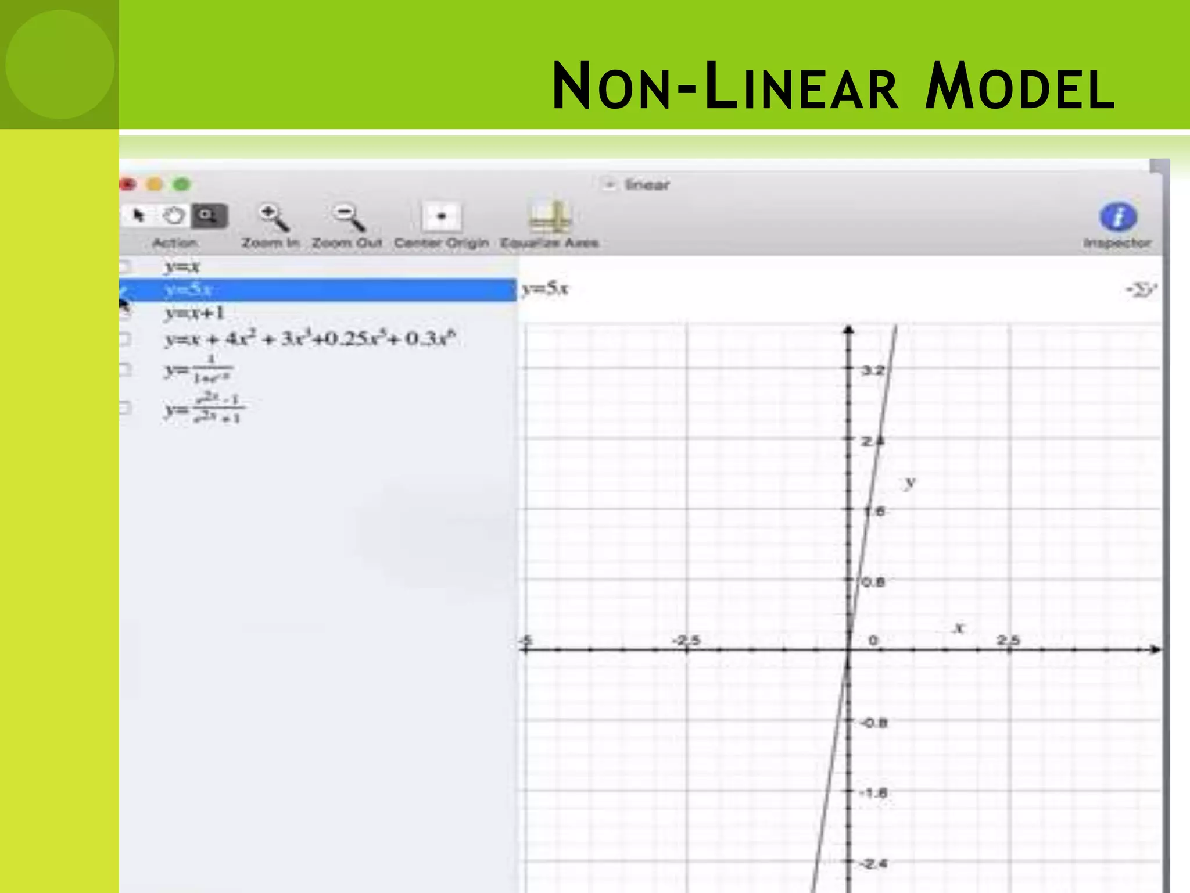The height and width of the screenshot is (893, 1190).
Task: Select the y=x+1 equation row
Action: (318, 313)
